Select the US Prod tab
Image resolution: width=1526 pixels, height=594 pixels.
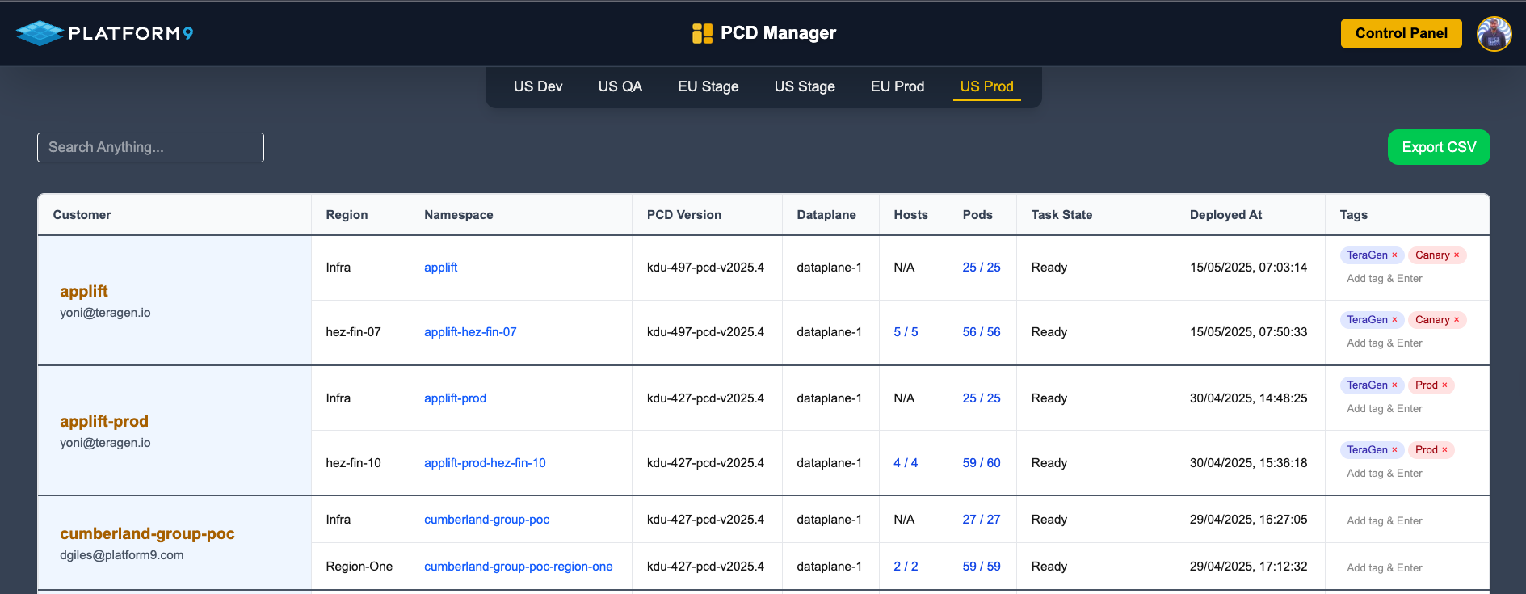986,86
